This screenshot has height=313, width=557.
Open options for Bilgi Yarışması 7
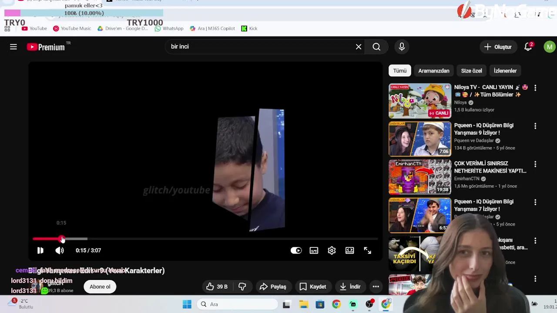click(535, 203)
